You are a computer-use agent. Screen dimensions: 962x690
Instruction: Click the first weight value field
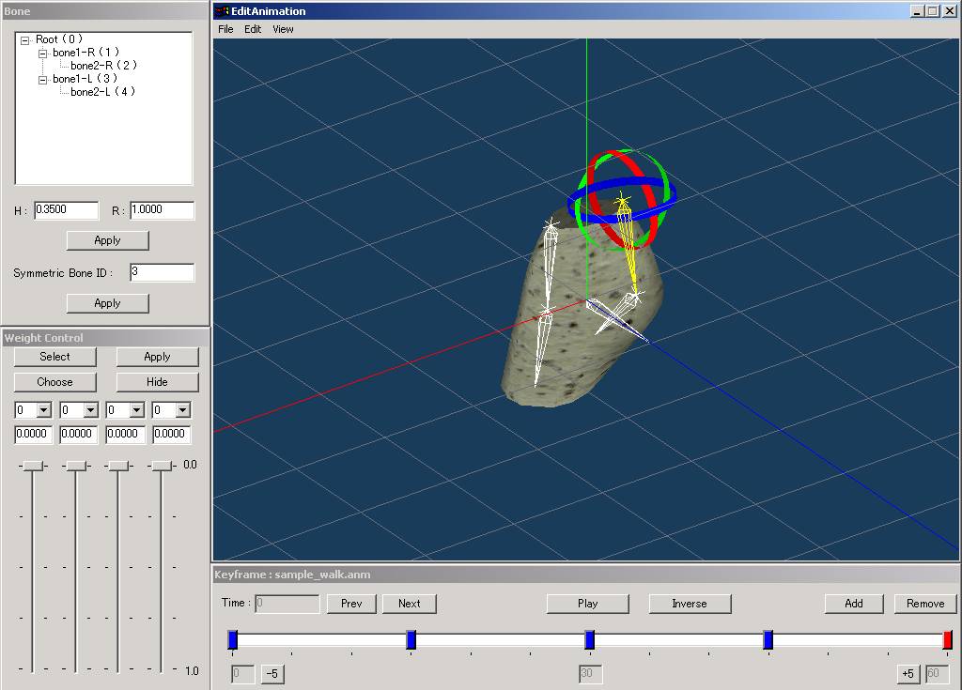(33, 435)
